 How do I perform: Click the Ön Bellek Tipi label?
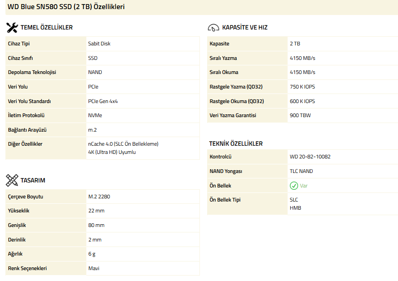(225, 200)
